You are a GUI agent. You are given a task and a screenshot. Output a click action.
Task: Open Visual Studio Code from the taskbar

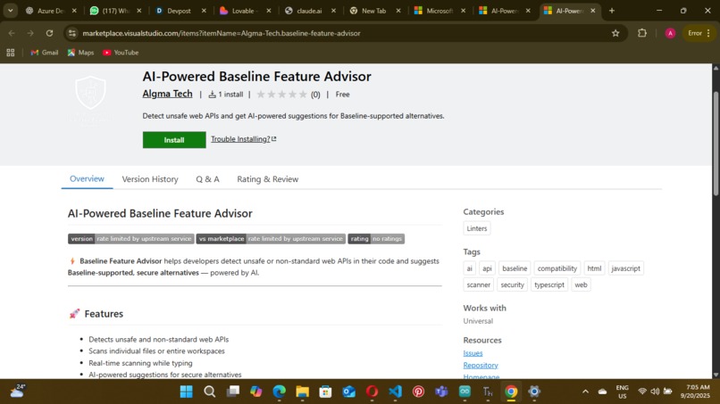395,392
